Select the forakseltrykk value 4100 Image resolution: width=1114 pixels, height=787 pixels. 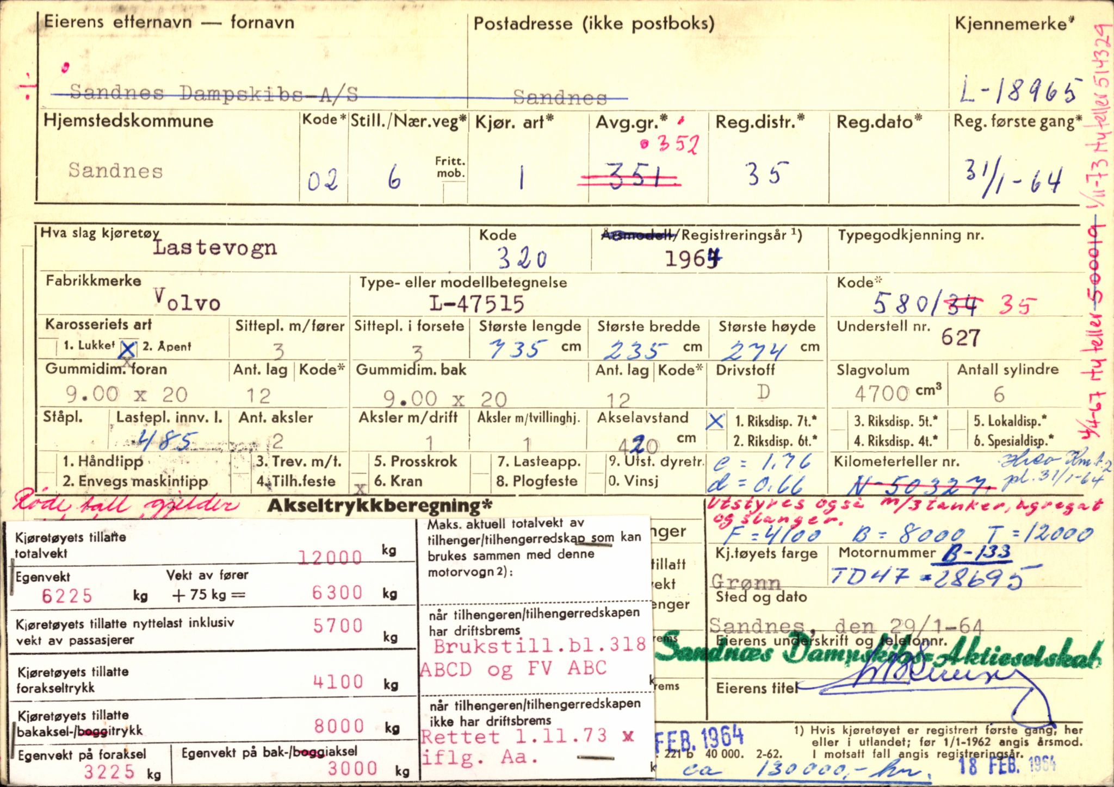(x=338, y=682)
